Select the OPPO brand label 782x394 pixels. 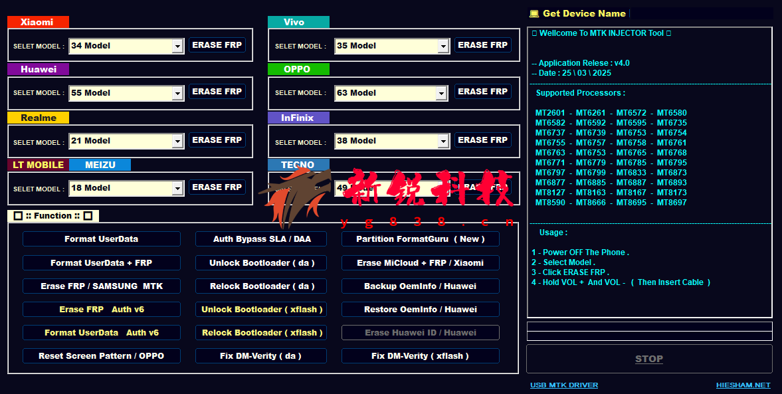tap(298, 69)
